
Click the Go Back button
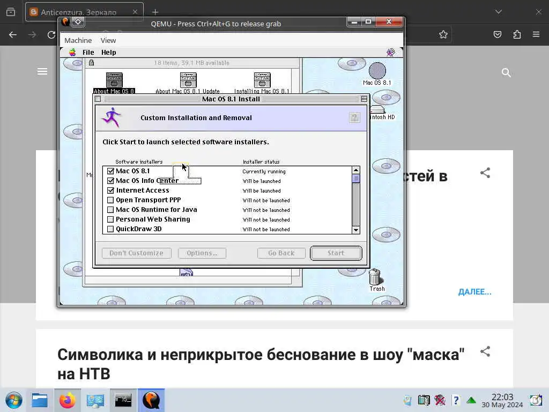point(281,253)
